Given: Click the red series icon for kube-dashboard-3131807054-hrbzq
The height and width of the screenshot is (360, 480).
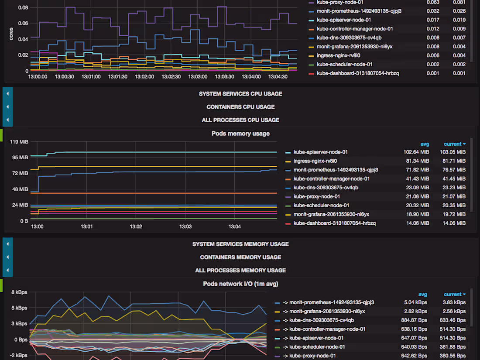Looking at the screenshot, I should point(288,223).
